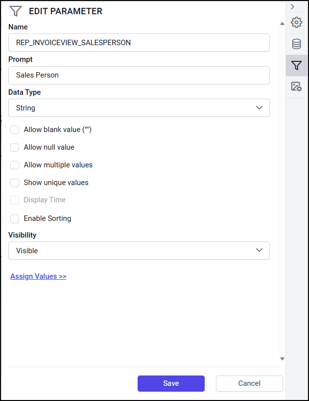The image size is (309, 401).
Task: Cancel editing the parameter
Action: click(x=249, y=383)
